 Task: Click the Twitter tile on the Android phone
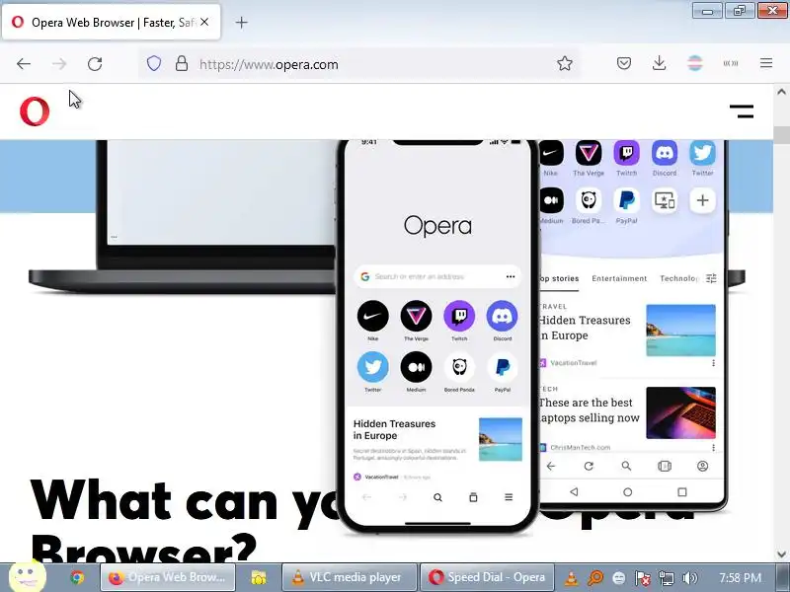(702, 153)
